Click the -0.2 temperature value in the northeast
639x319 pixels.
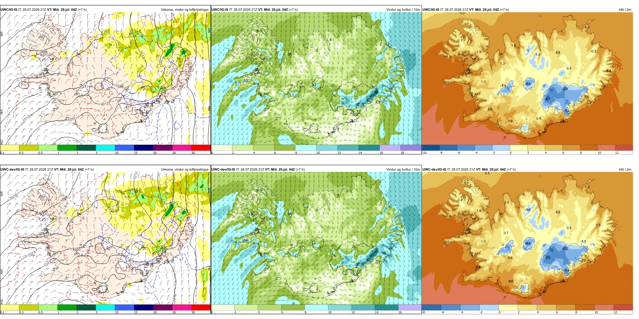coord(593,51)
